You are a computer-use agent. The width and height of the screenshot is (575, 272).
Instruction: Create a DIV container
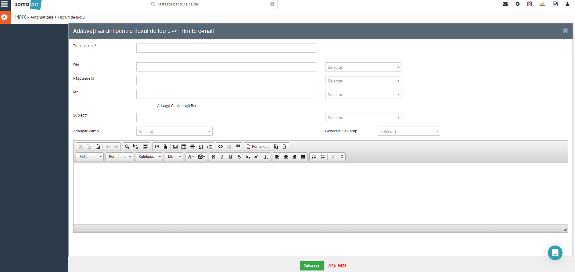tap(165, 147)
